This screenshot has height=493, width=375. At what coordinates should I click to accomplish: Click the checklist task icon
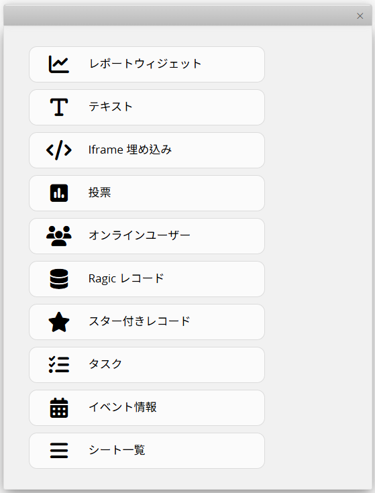coord(59,365)
